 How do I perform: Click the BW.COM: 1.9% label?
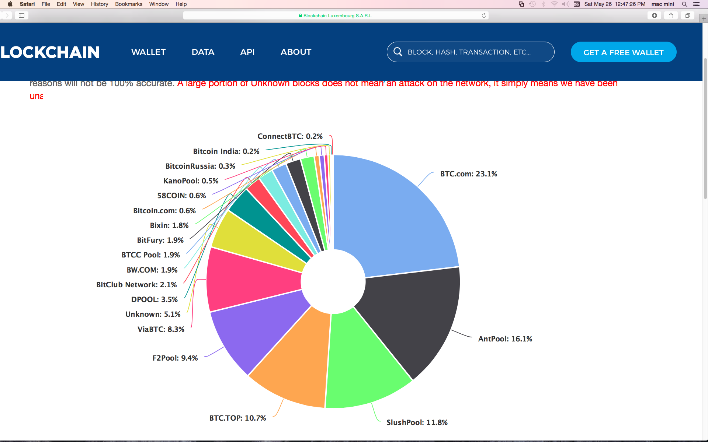click(152, 270)
